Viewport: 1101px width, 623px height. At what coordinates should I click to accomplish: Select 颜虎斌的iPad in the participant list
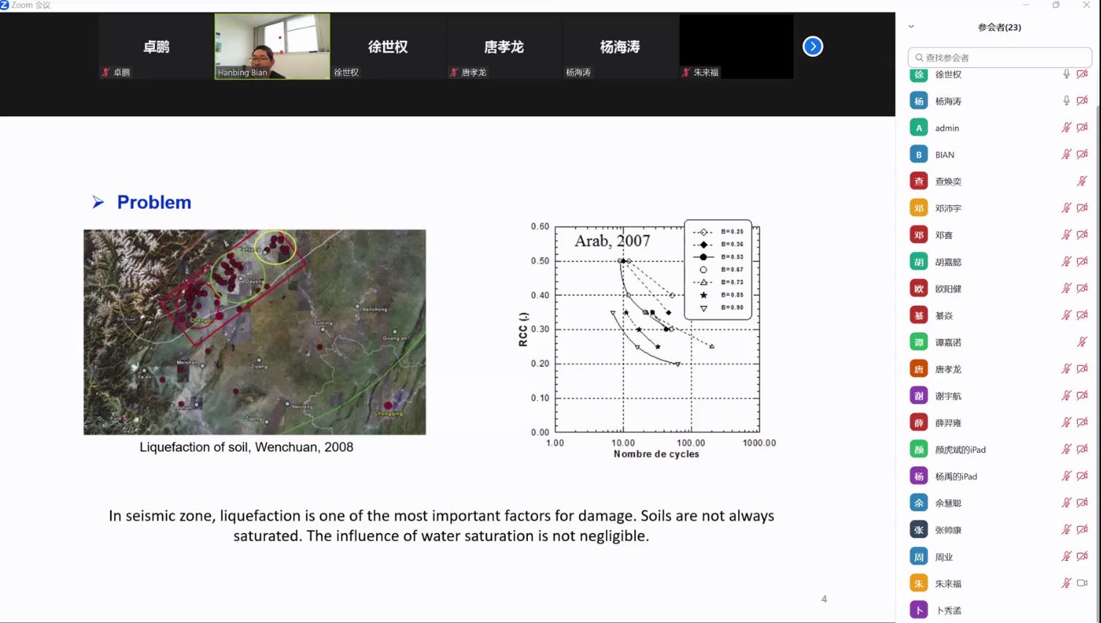click(x=960, y=449)
